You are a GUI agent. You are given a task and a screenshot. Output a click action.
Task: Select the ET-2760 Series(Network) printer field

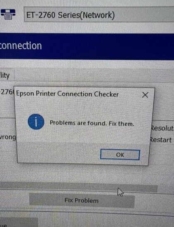click(99, 15)
